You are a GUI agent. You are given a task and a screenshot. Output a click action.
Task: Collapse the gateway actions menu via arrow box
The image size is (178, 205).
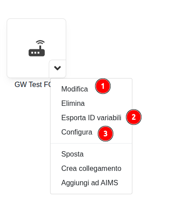coord(57,69)
